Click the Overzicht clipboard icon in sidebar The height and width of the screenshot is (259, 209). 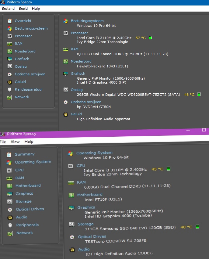(10, 21)
